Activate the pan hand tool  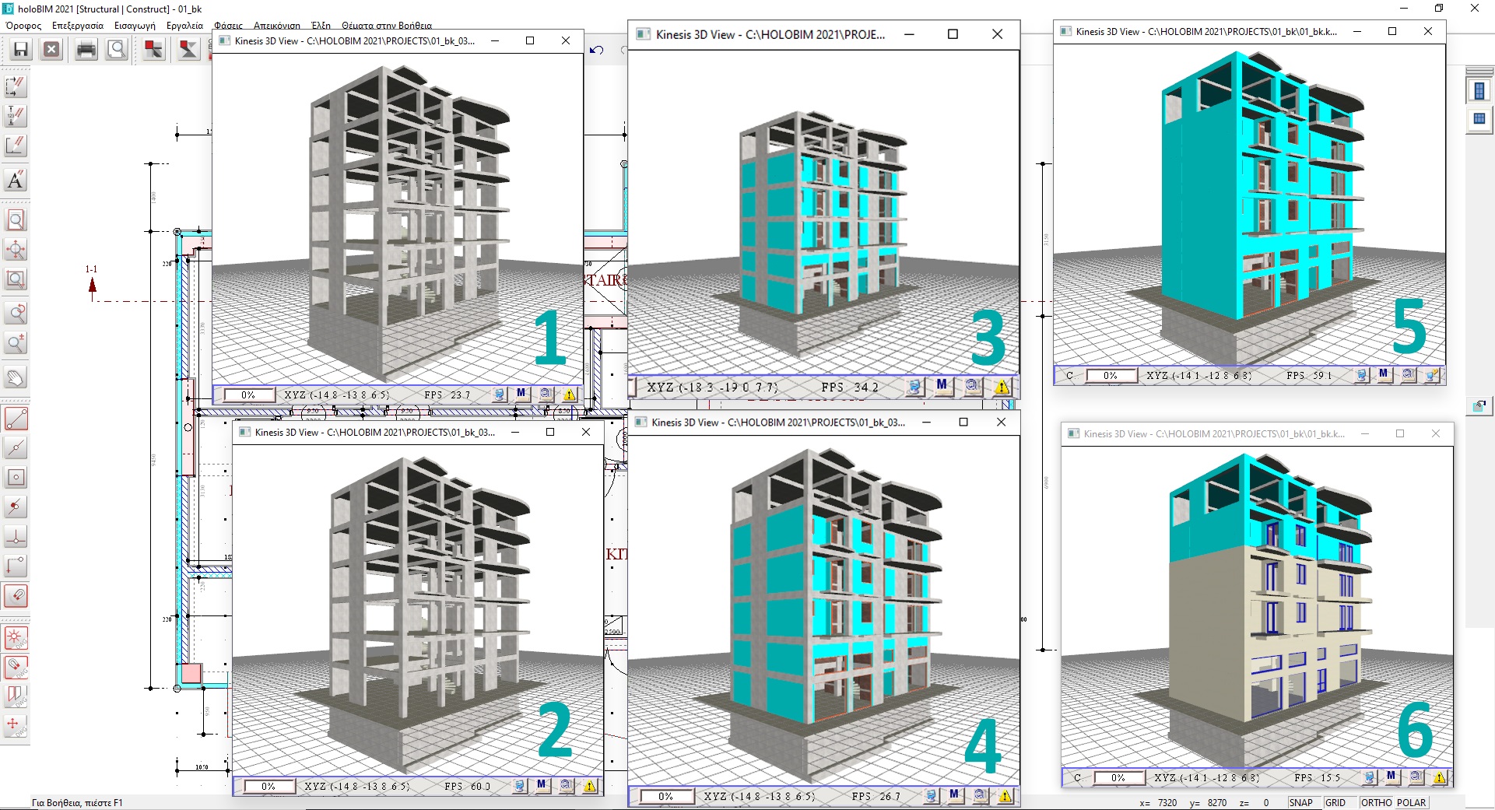tap(16, 378)
